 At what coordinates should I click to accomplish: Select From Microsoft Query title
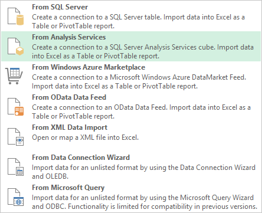[68, 188]
